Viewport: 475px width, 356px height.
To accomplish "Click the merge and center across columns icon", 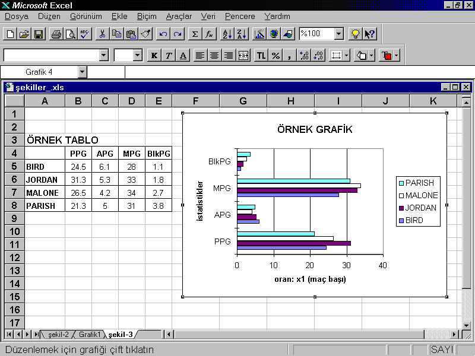I will [243, 55].
